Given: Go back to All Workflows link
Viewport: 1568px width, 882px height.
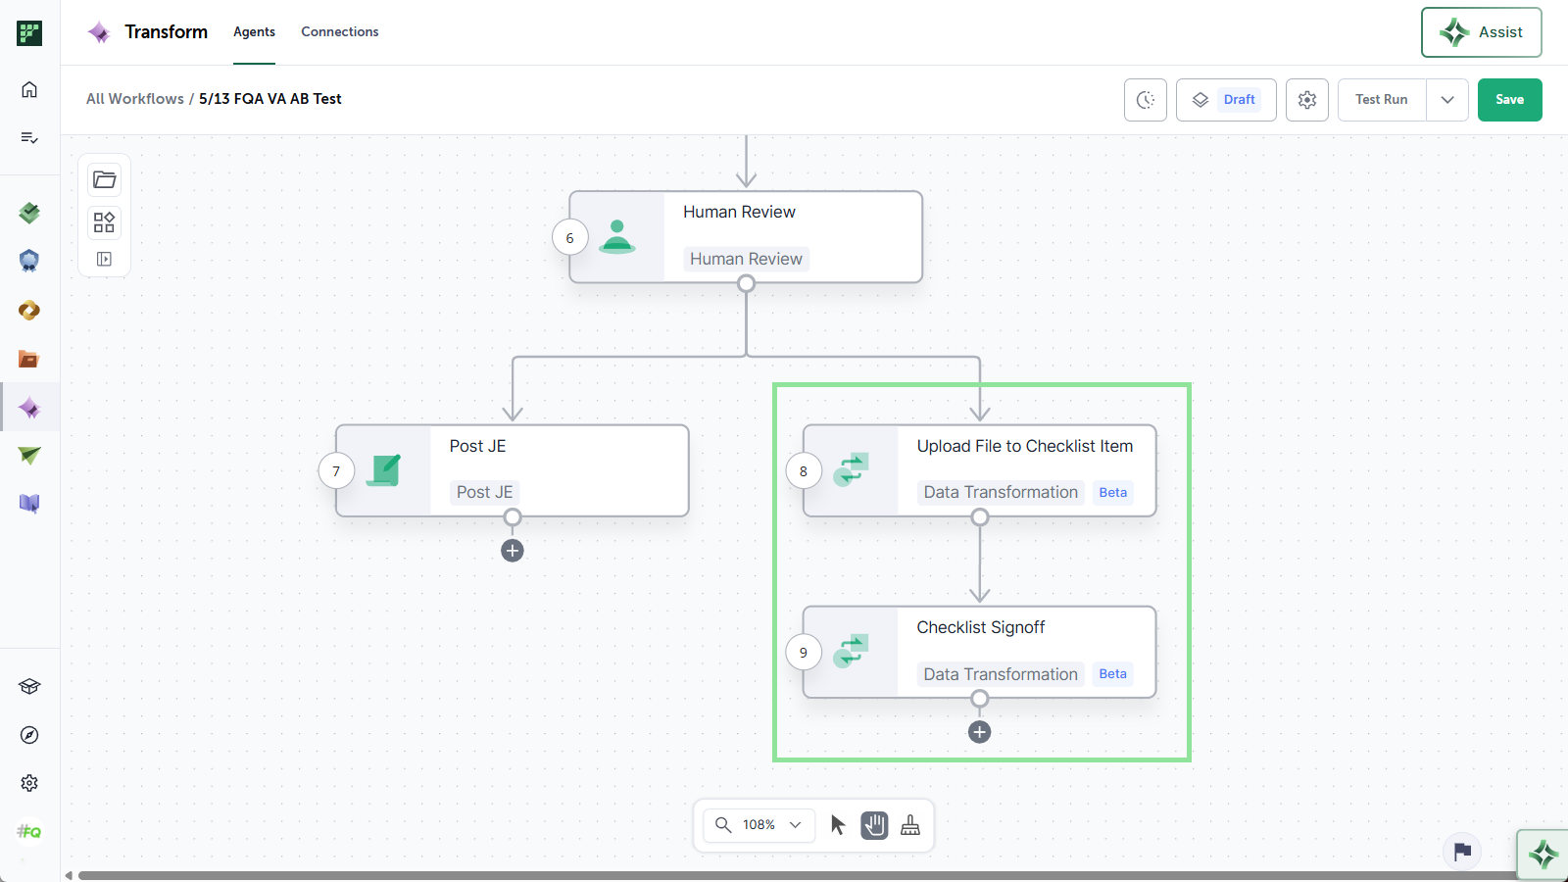Looking at the screenshot, I should (x=135, y=99).
